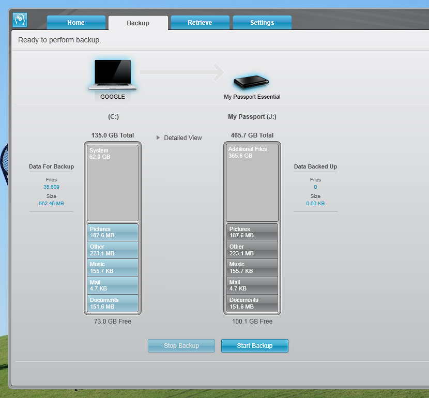Select the System category on C: drive
Image resolution: width=429 pixels, height=398 pixels.
[113, 183]
